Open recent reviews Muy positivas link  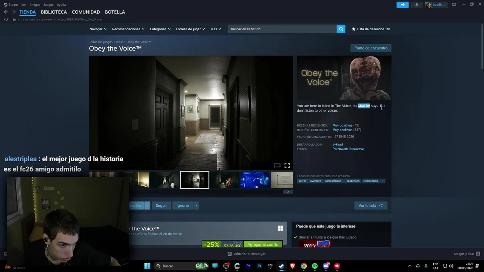point(342,125)
